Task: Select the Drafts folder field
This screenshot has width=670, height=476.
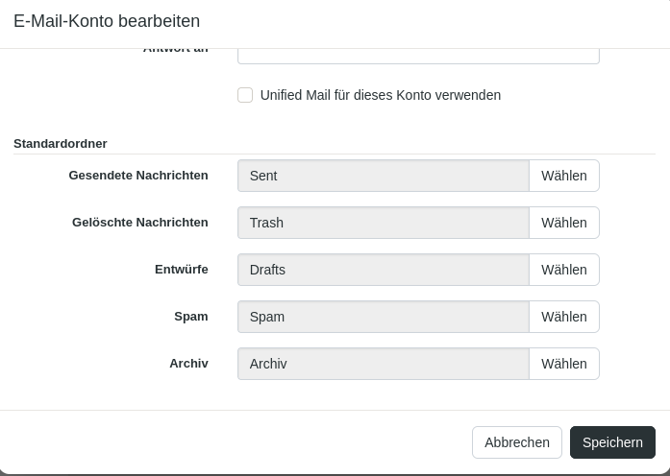Action: coord(383,270)
